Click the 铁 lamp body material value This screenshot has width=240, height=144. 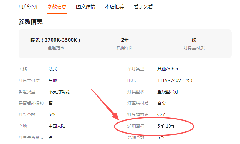194,40
